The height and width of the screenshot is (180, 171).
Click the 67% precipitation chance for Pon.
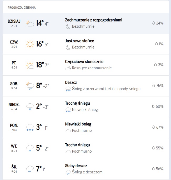[159, 127]
